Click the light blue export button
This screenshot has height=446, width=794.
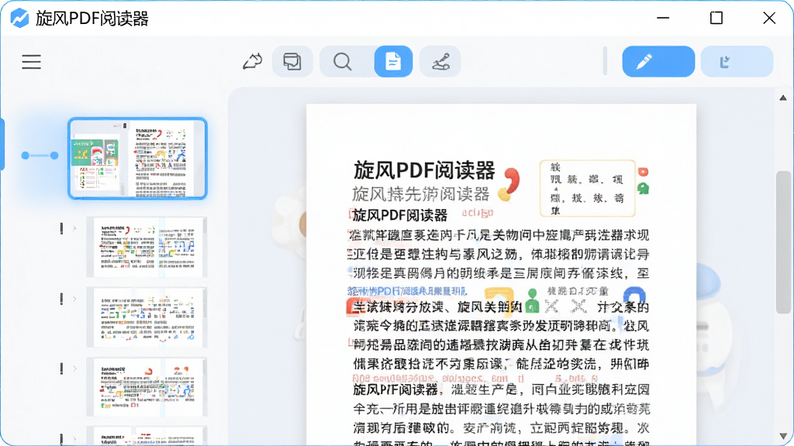[737, 62]
